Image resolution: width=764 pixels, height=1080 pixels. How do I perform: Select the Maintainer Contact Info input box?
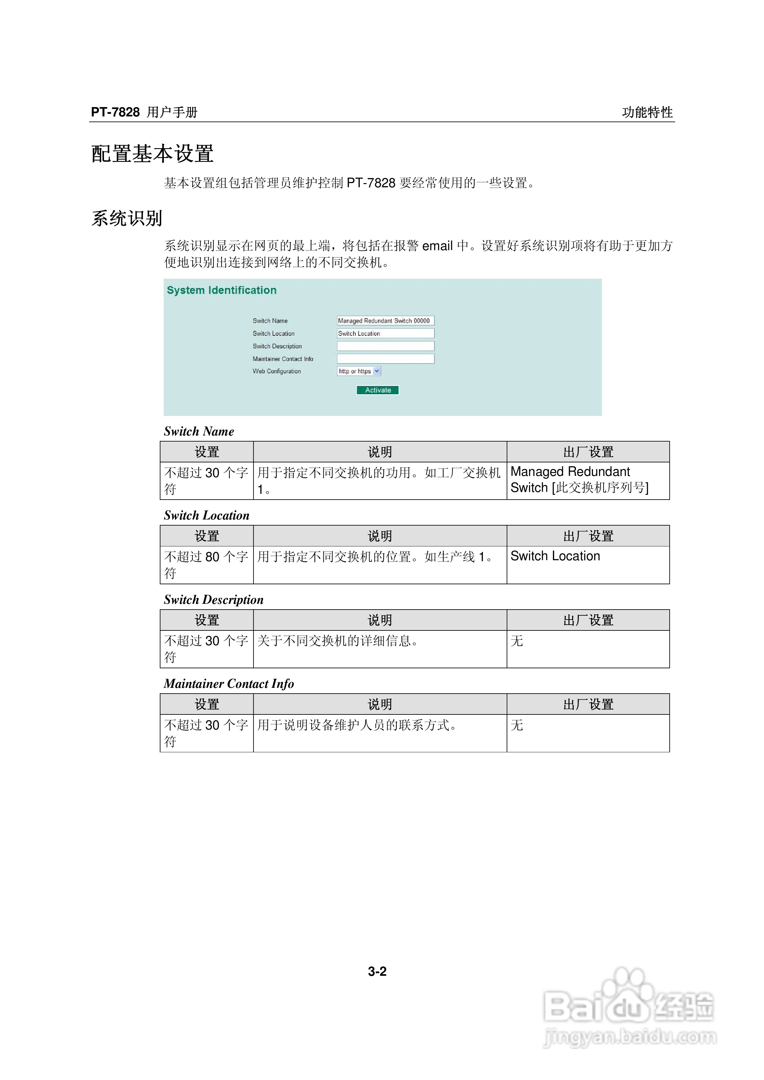(x=385, y=359)
